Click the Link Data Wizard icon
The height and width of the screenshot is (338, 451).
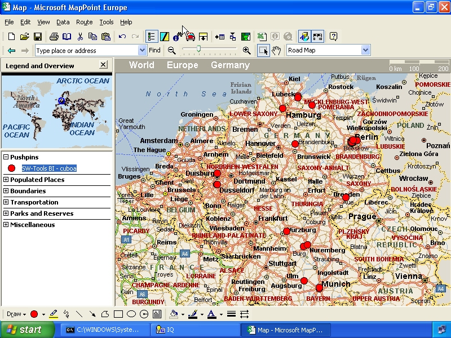click(x=233, y=37)
